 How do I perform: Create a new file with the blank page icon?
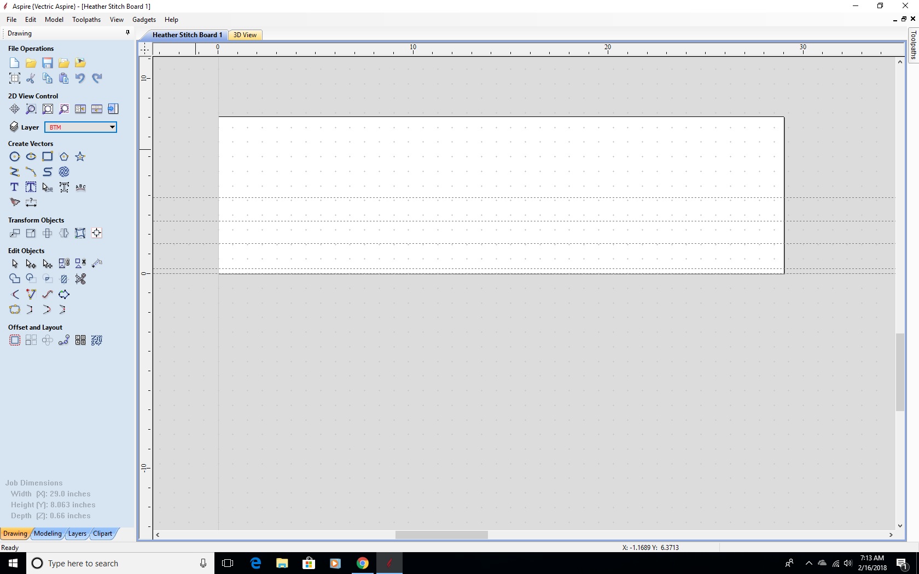pyautogui.click(x=15, y=63)
